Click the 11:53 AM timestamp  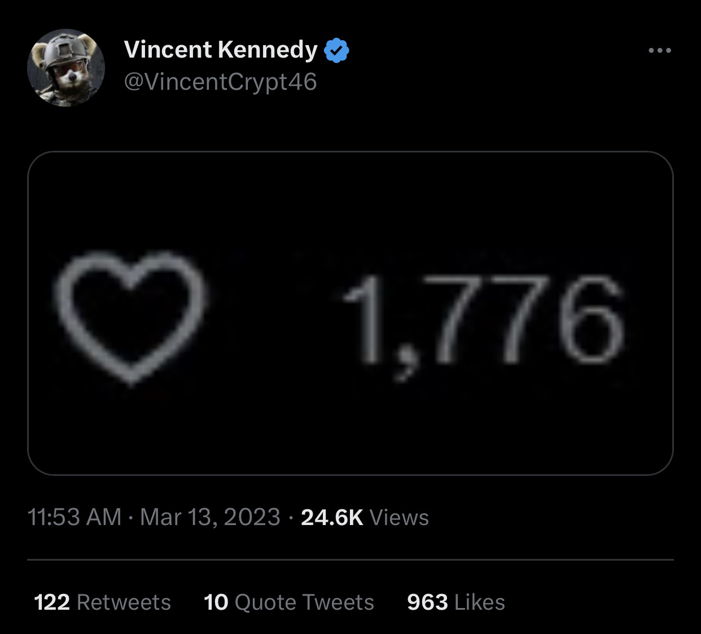(x=75, y=517)
